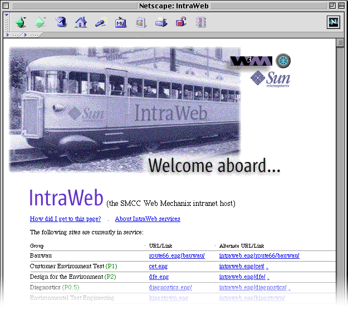Click the round globe badge beside W3M
The width and height of the screenshot is (348, 315).
(283, 61)
